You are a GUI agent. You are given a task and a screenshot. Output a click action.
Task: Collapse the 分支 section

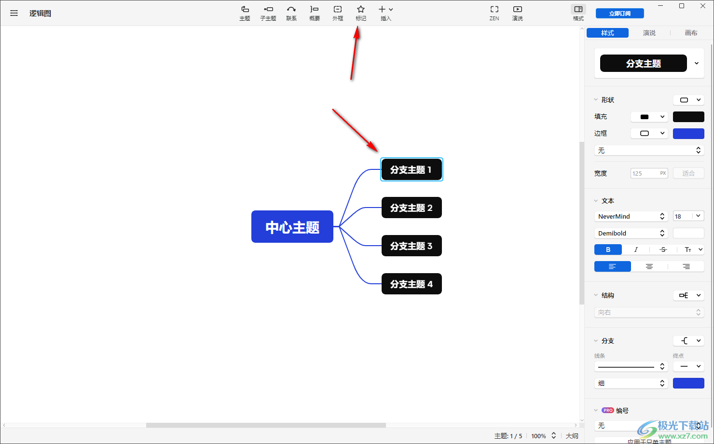pos(596,341)
